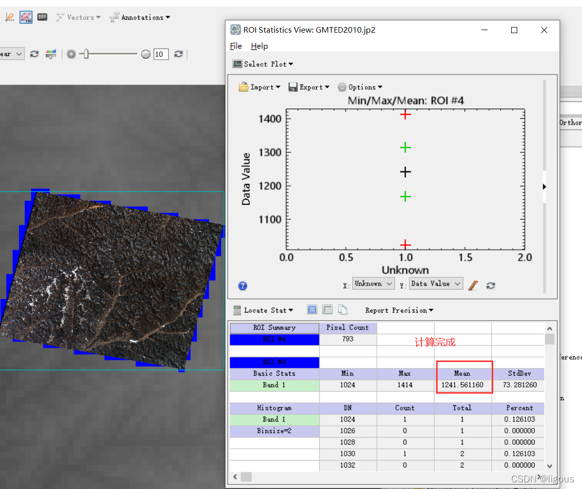Select the StdDev value 73.281260
The height and width of the screenshot is (489, 582).
coord(520,385)
